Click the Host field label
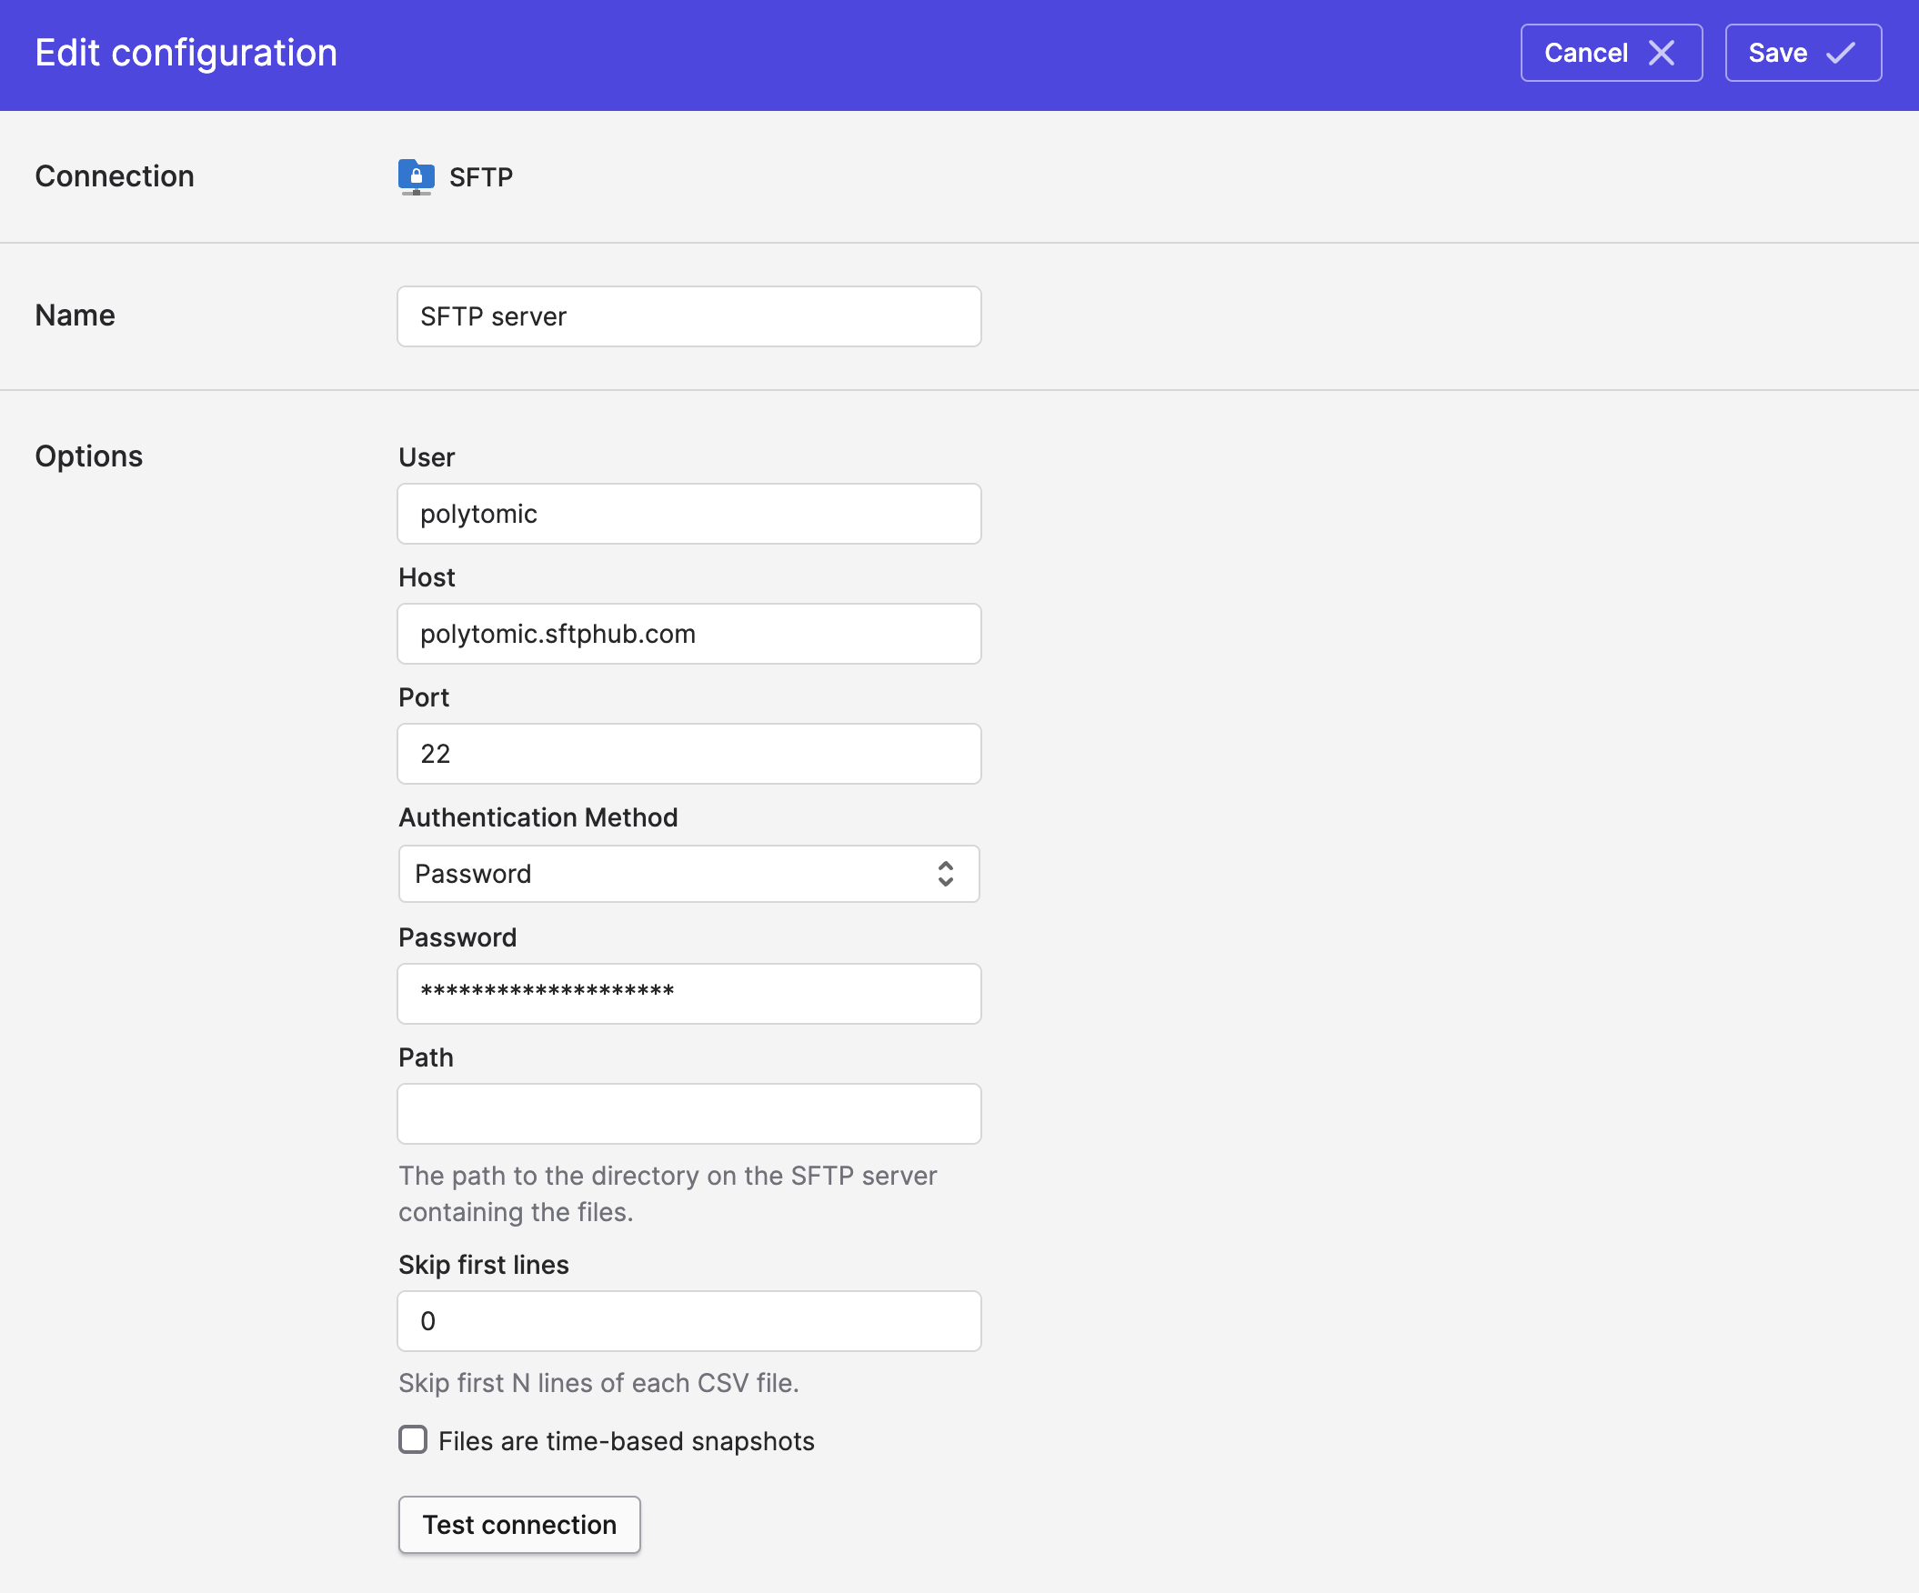 (427, 577)
